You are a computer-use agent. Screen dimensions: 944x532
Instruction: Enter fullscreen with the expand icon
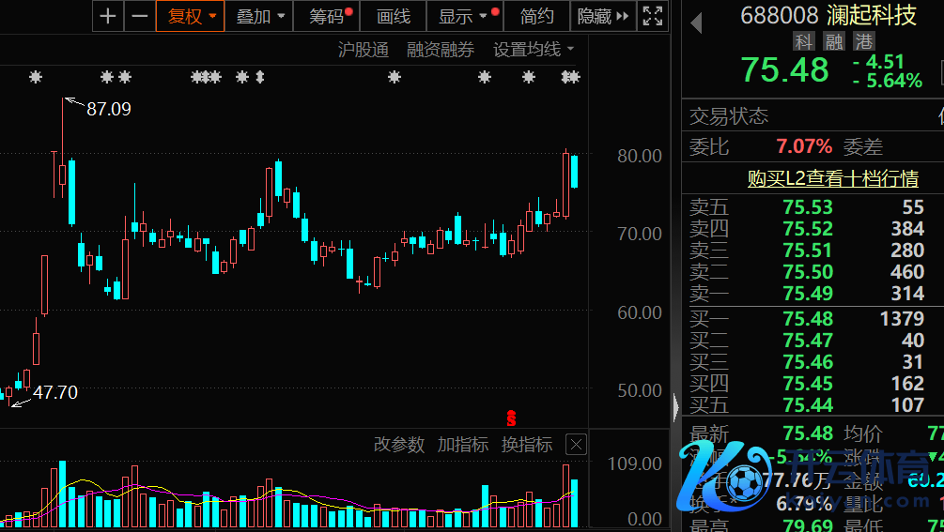click(652, 16)
